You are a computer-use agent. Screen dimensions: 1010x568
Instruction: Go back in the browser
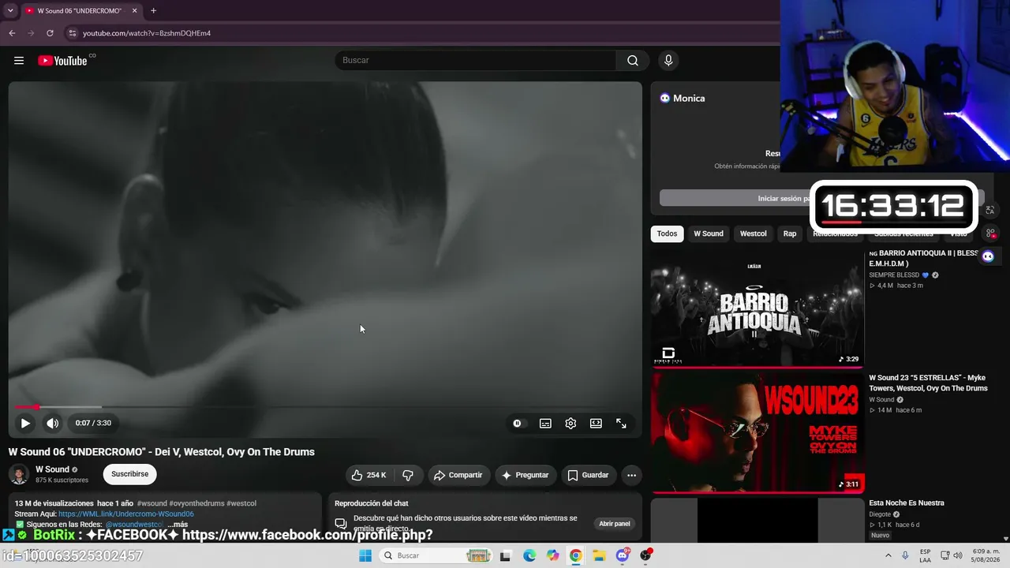pos(12,33)
